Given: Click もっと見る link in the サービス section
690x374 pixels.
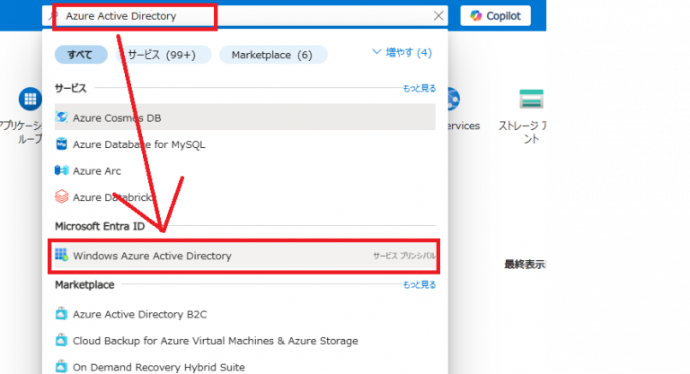Looking at the screenshot, I should point(419,89).
